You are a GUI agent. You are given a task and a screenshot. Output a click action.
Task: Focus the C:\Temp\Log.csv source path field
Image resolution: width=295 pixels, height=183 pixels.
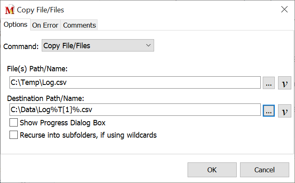pos(135,83)
